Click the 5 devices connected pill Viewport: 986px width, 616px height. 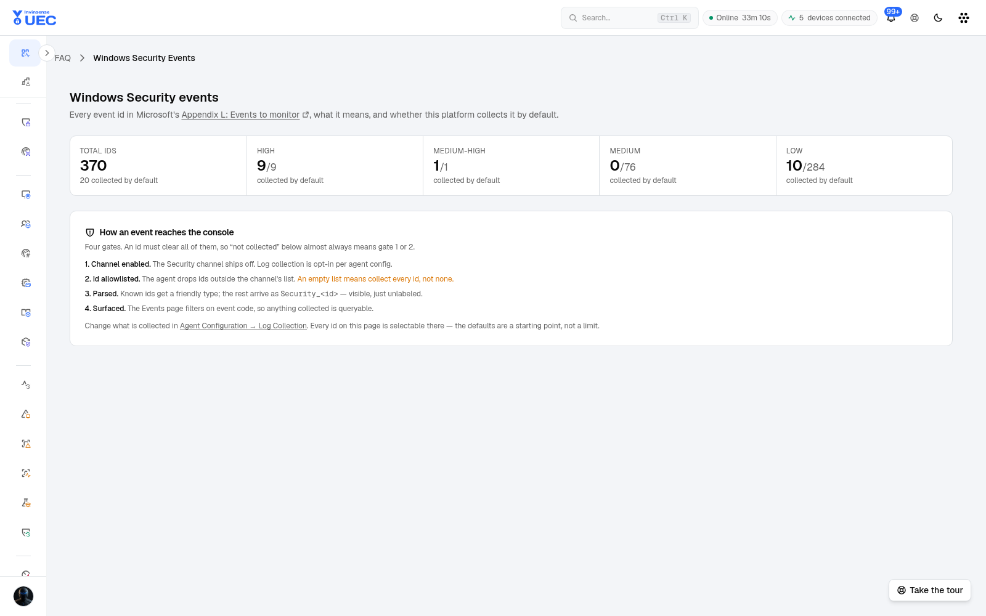click(829, 18)
